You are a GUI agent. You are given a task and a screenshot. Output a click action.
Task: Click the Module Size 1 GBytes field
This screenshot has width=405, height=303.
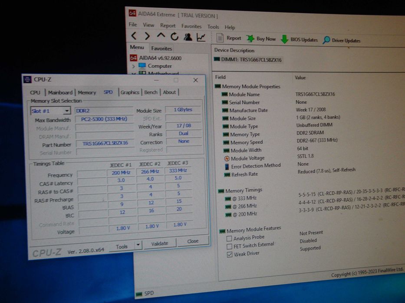(183, 110)
